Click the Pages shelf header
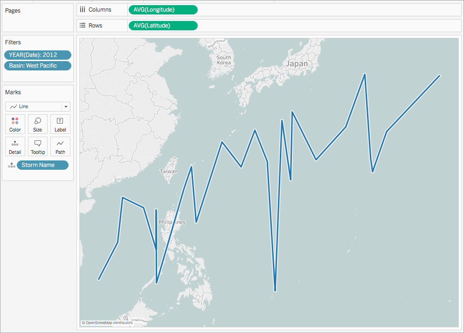This screenshot has height=333, width=464. tap(13, 11)
